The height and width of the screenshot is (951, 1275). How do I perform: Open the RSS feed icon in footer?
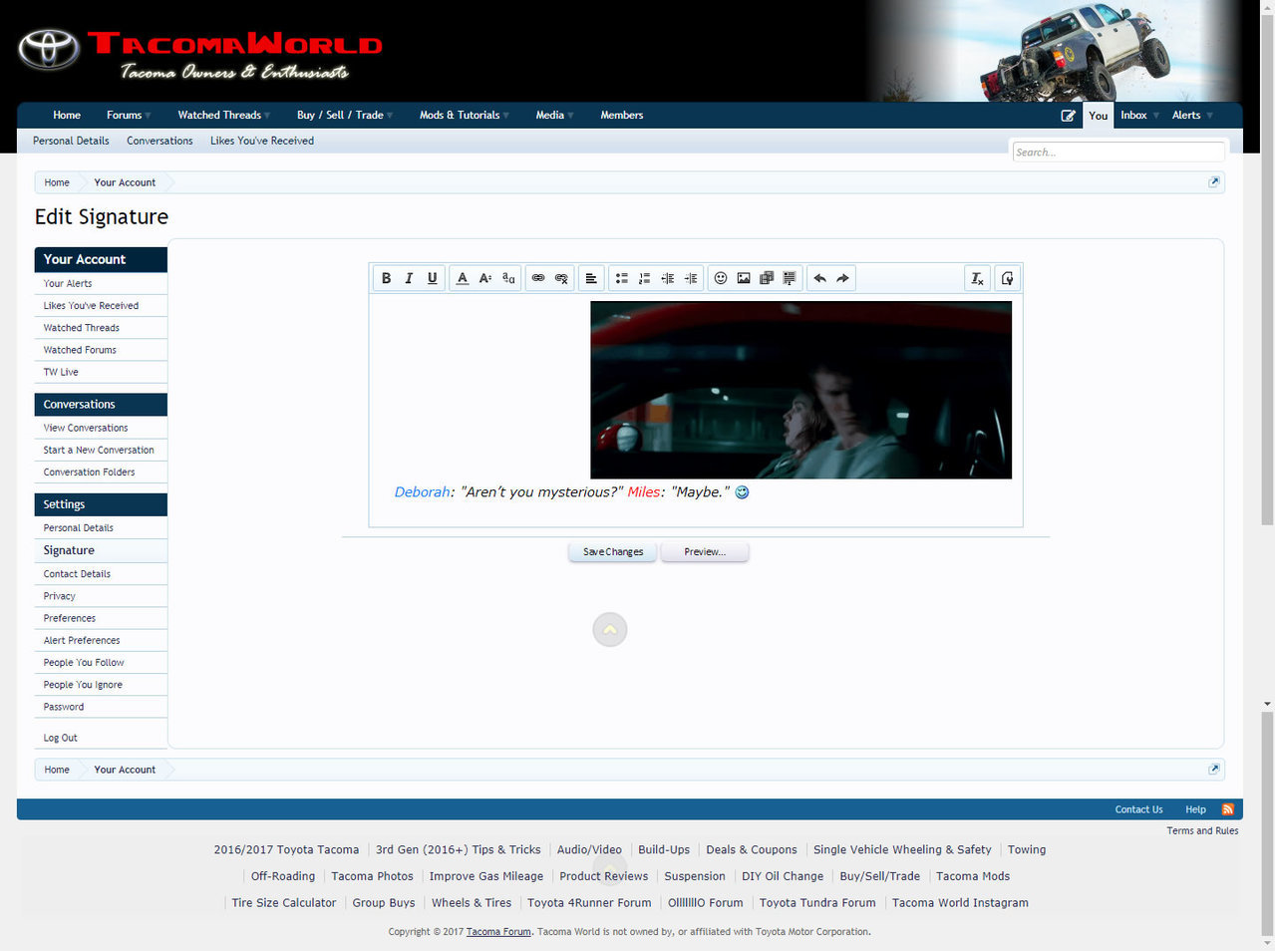point(1227,809)
